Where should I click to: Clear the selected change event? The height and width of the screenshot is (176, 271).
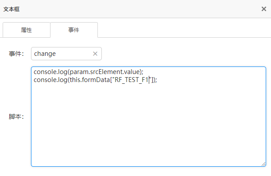pos(95,54)
